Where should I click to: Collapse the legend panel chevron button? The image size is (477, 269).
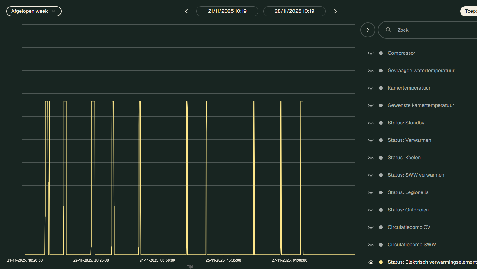pyautogui.click(x=368, y=30)
